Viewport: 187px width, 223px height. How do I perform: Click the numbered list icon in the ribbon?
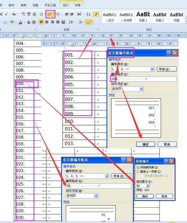(x=49, y=14)
